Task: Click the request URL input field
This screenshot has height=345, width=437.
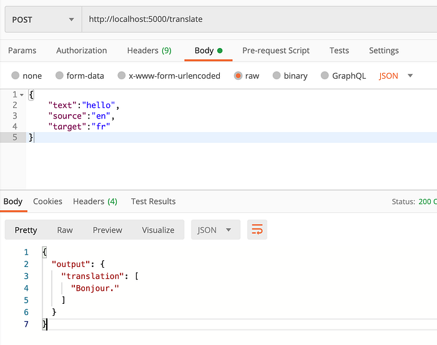Action: [x=259, y=19]
